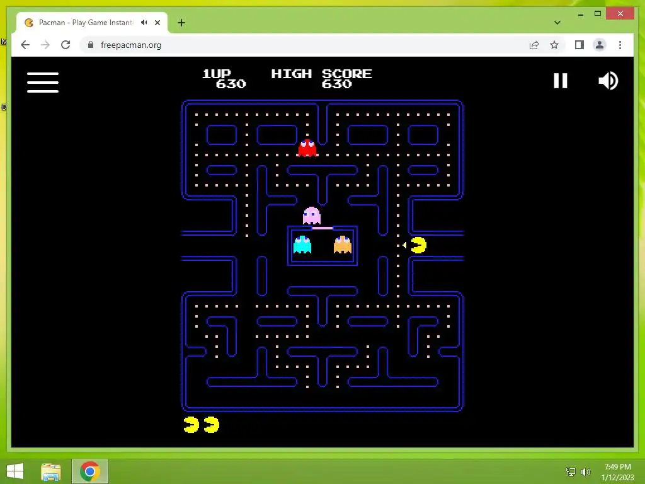Bookmark this tab with the star
Screen dimensions: 645x484
pos(554,45)
